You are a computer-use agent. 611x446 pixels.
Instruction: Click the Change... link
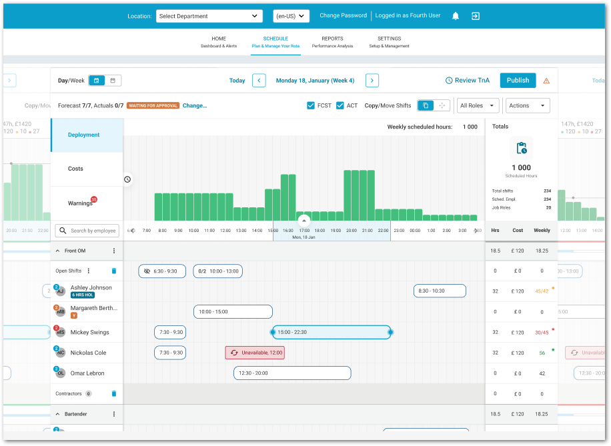195,105
